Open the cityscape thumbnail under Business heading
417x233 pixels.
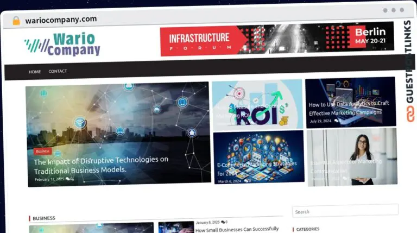coord(91,228)
